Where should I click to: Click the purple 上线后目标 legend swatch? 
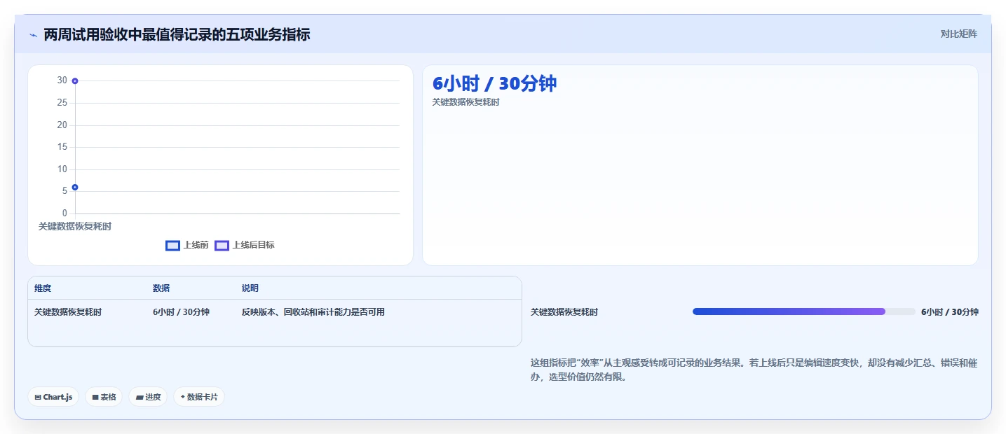coord(222,245)
